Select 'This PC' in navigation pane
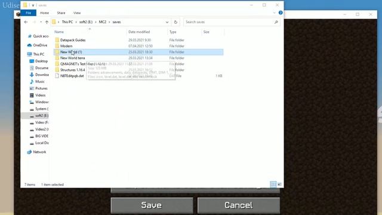 (38, 54)
